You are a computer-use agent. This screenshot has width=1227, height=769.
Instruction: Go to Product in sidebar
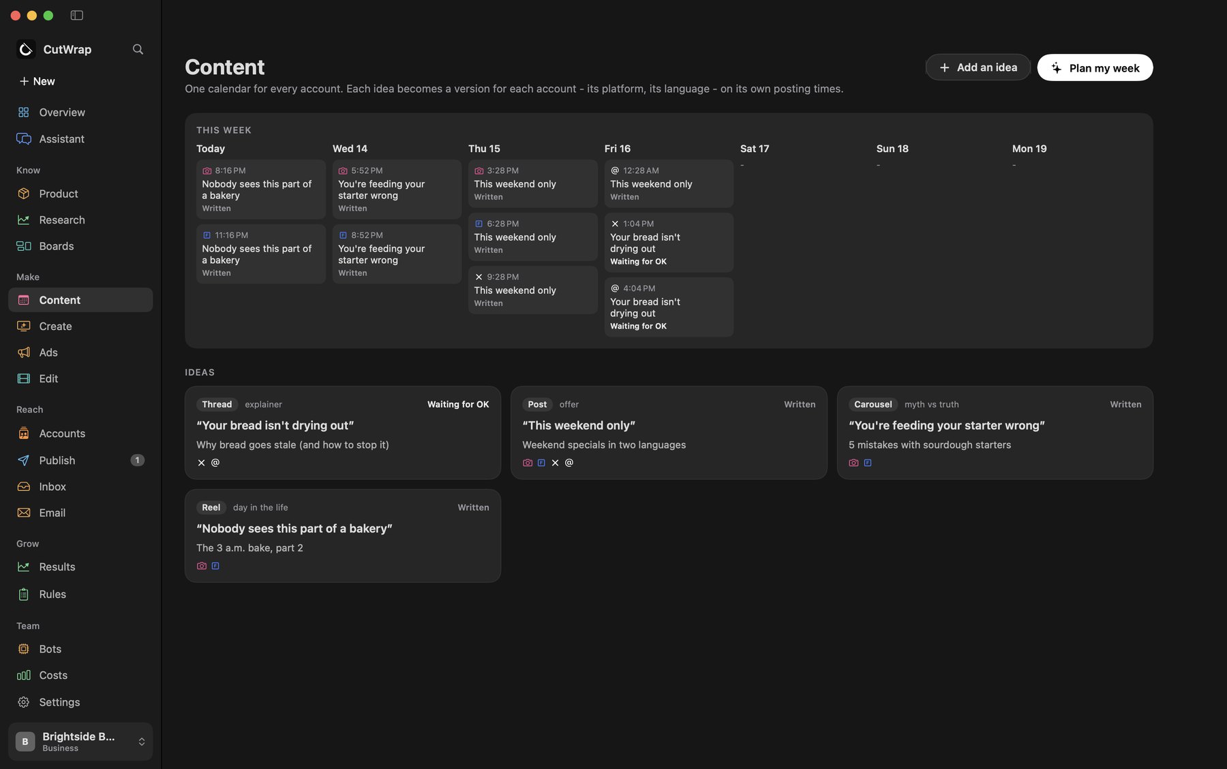click(80, 194)
